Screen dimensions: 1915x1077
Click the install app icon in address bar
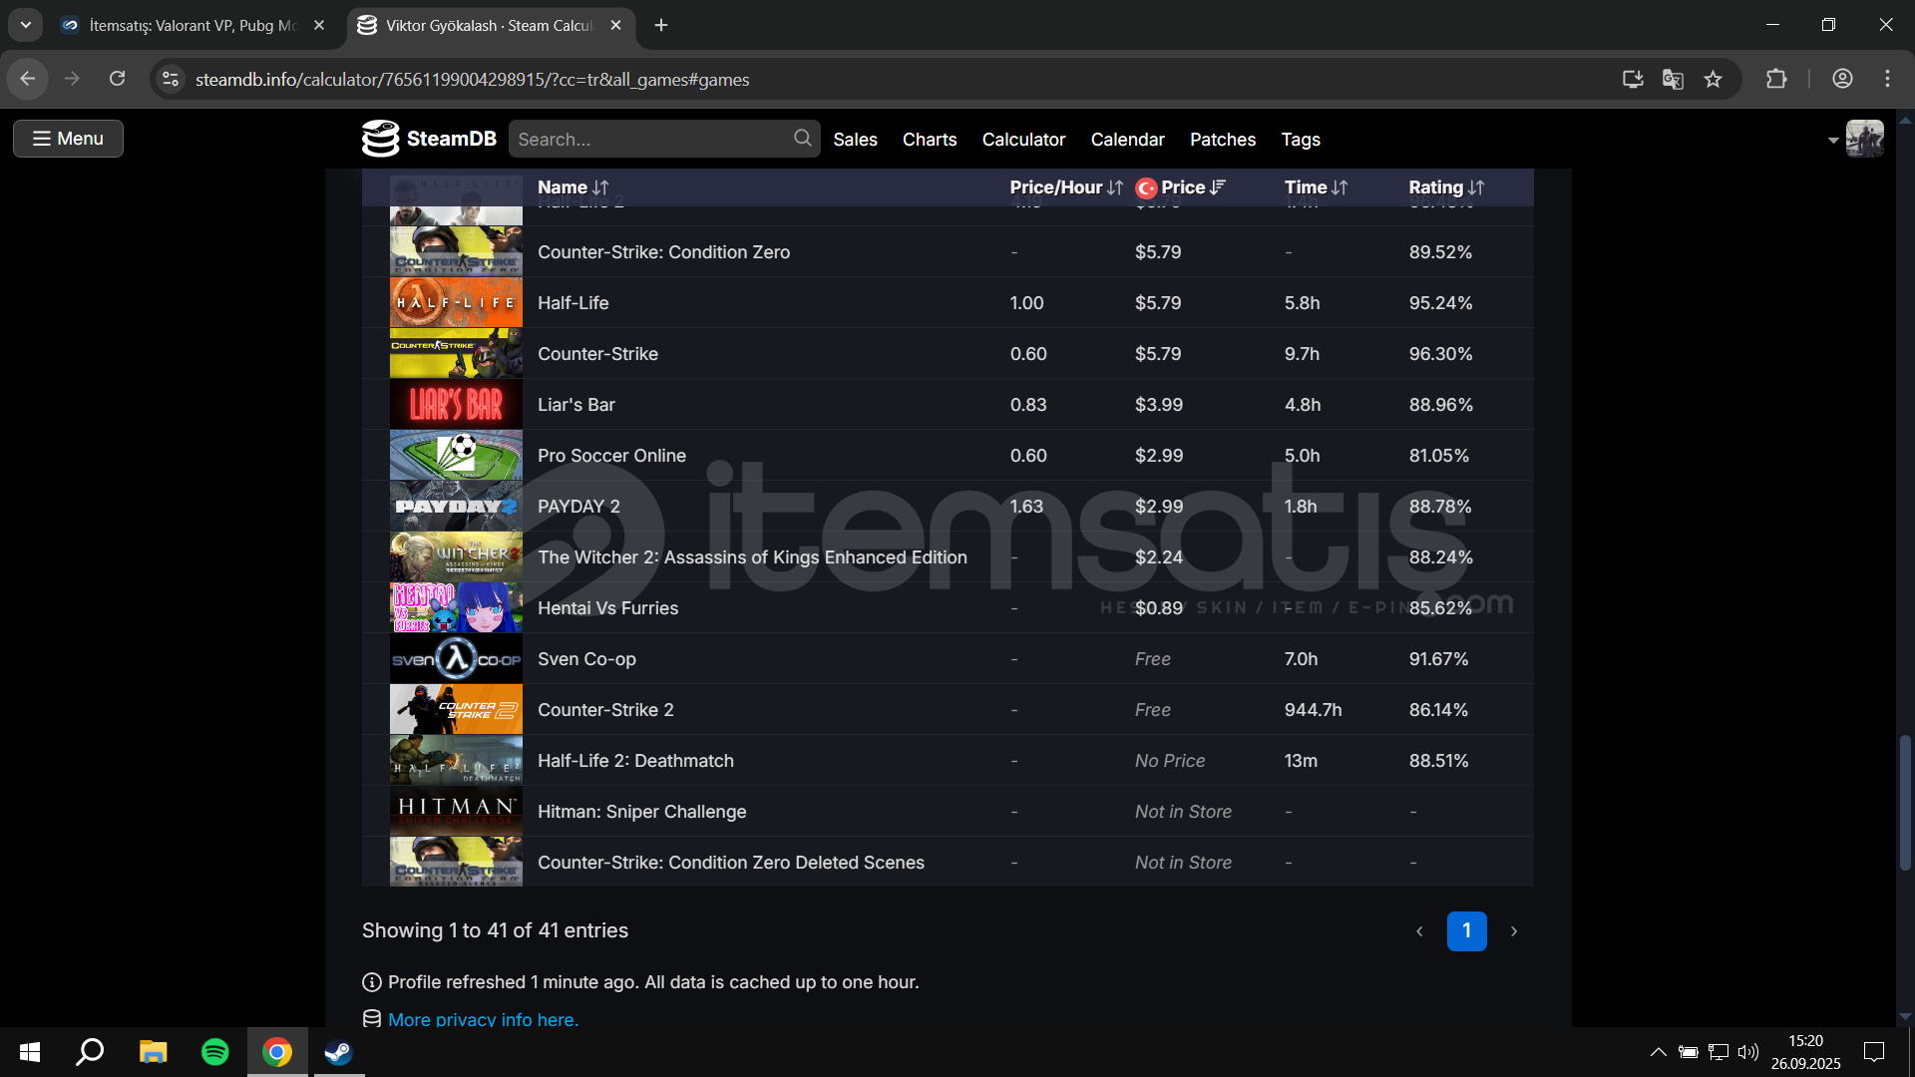pos(1633,79)
